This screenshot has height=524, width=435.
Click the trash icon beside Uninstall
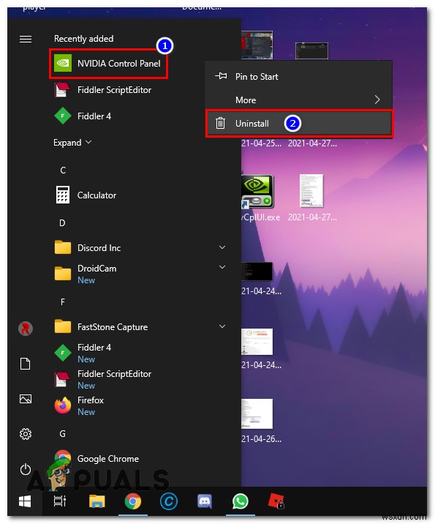point(220,123)
